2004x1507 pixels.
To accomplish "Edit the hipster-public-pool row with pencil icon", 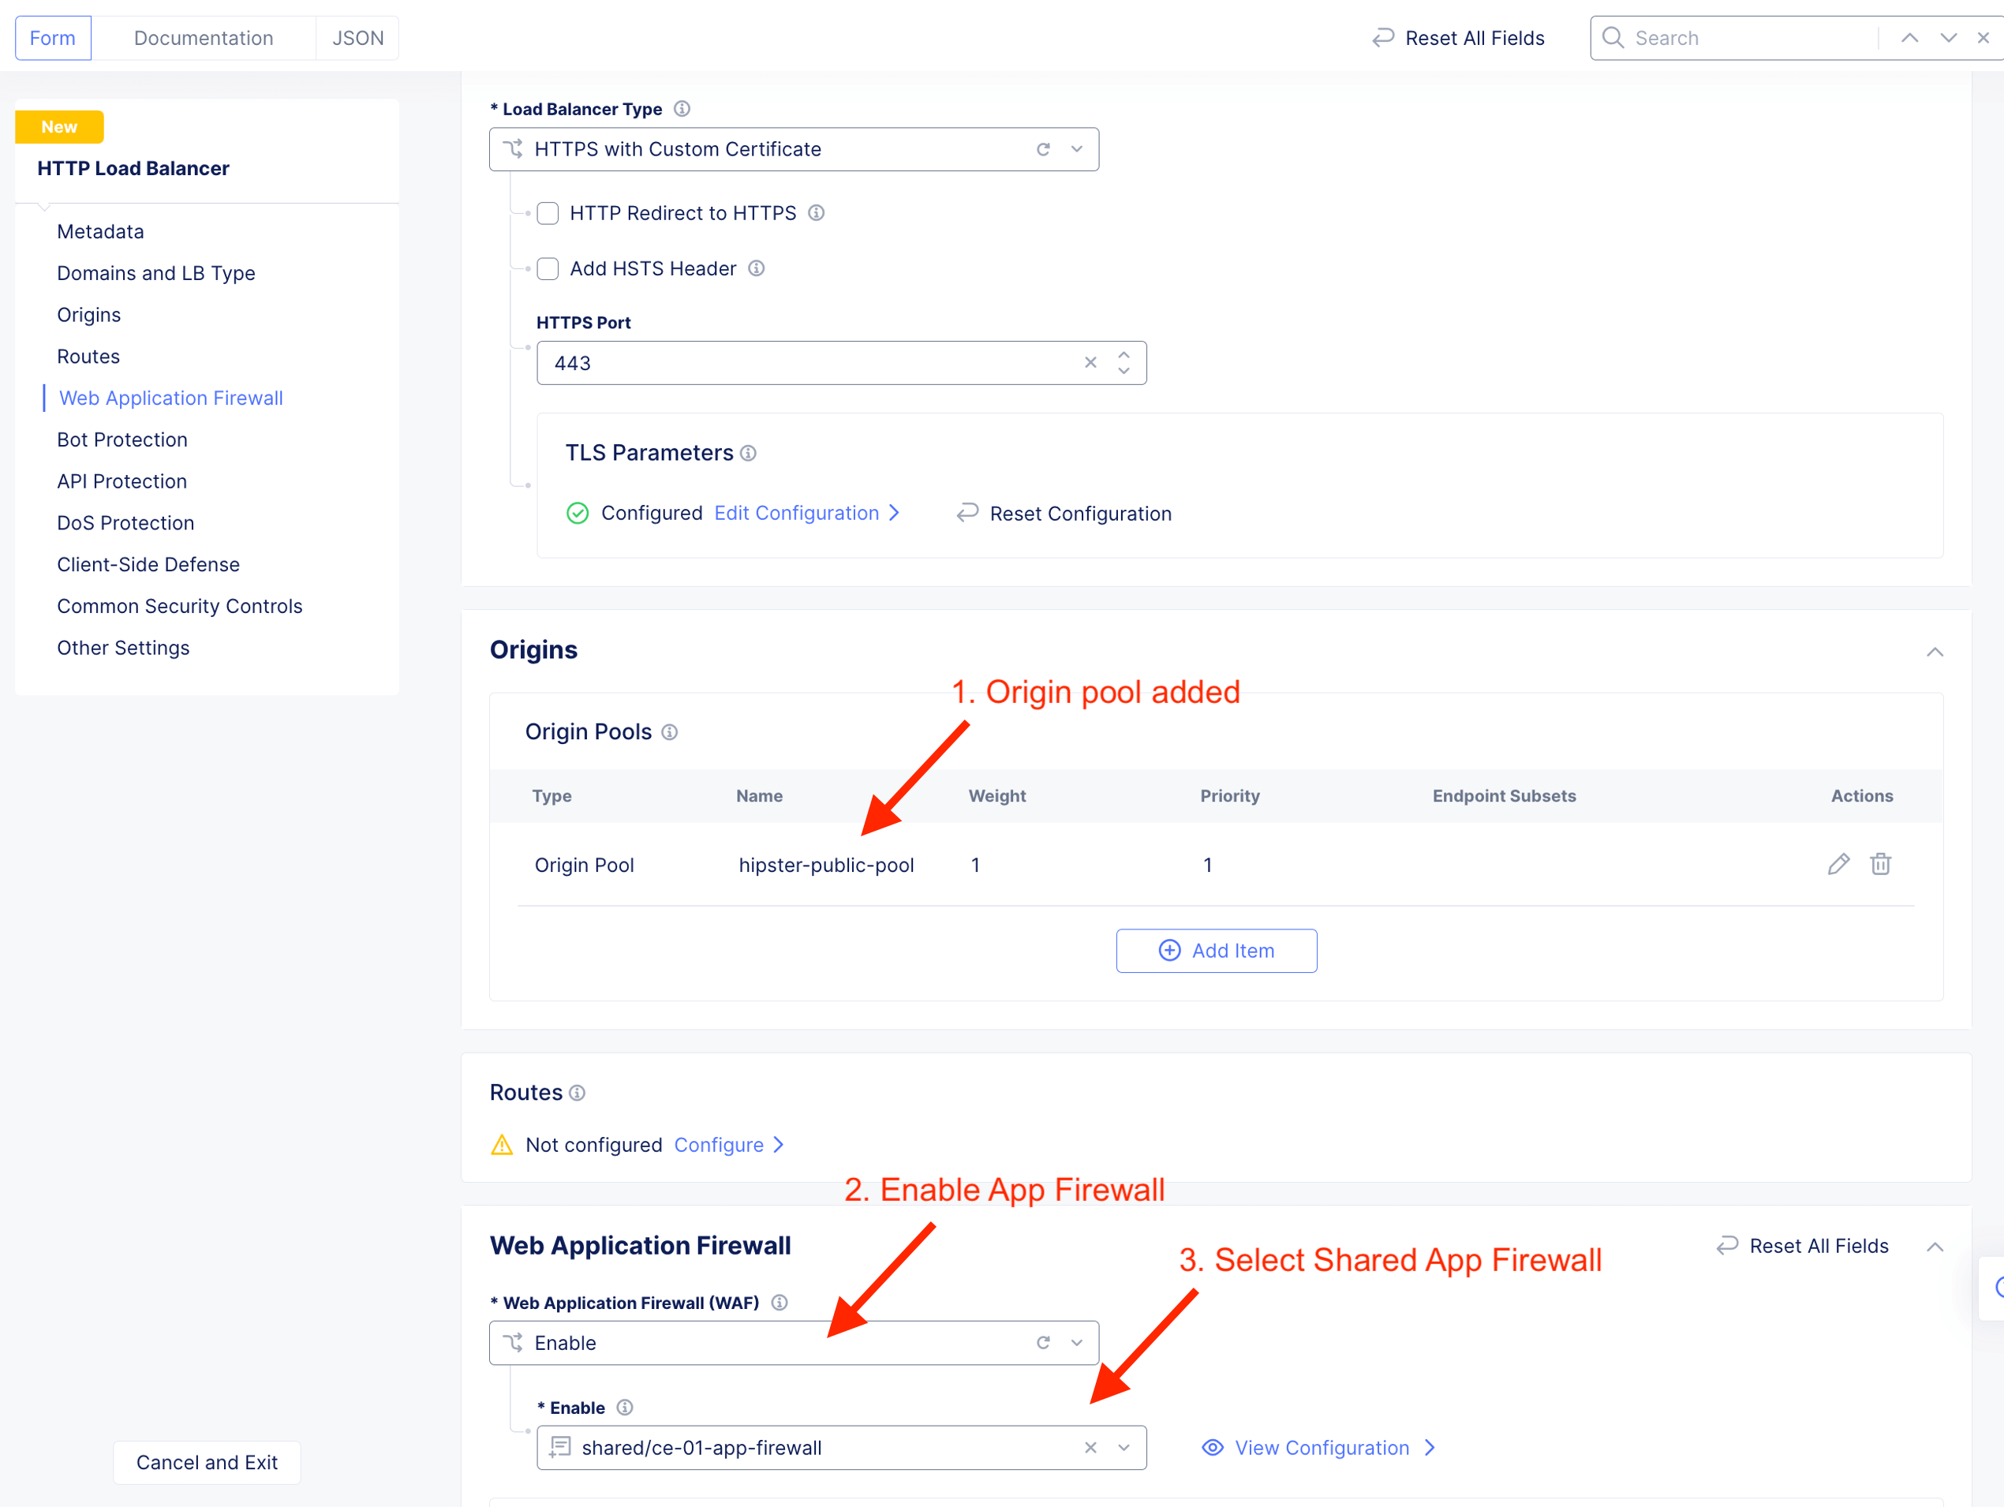I will [x=1838, y=864].
